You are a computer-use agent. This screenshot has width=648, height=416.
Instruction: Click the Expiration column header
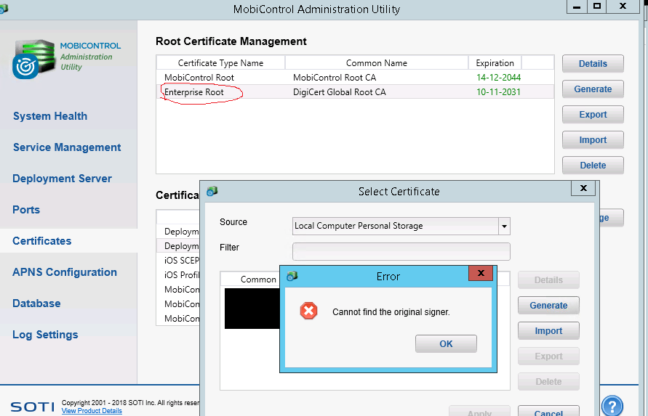click(x=495, y=62)
